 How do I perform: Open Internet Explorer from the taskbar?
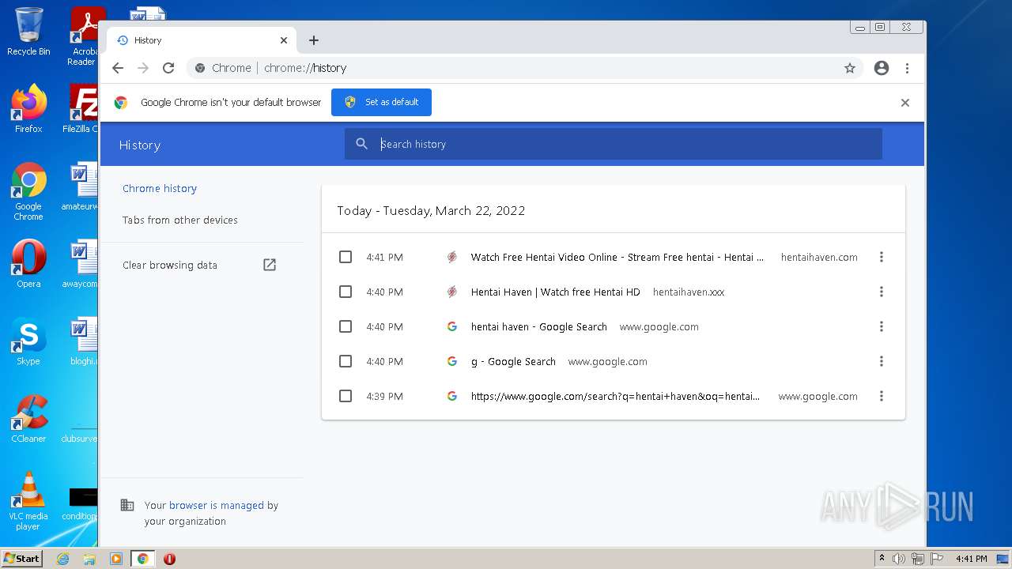pyautogui.click(x=62, y=559)
